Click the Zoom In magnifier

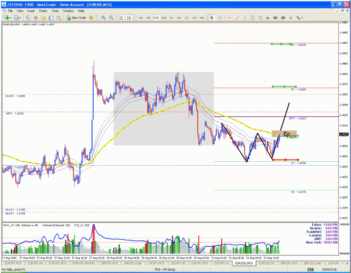[103, 17]
